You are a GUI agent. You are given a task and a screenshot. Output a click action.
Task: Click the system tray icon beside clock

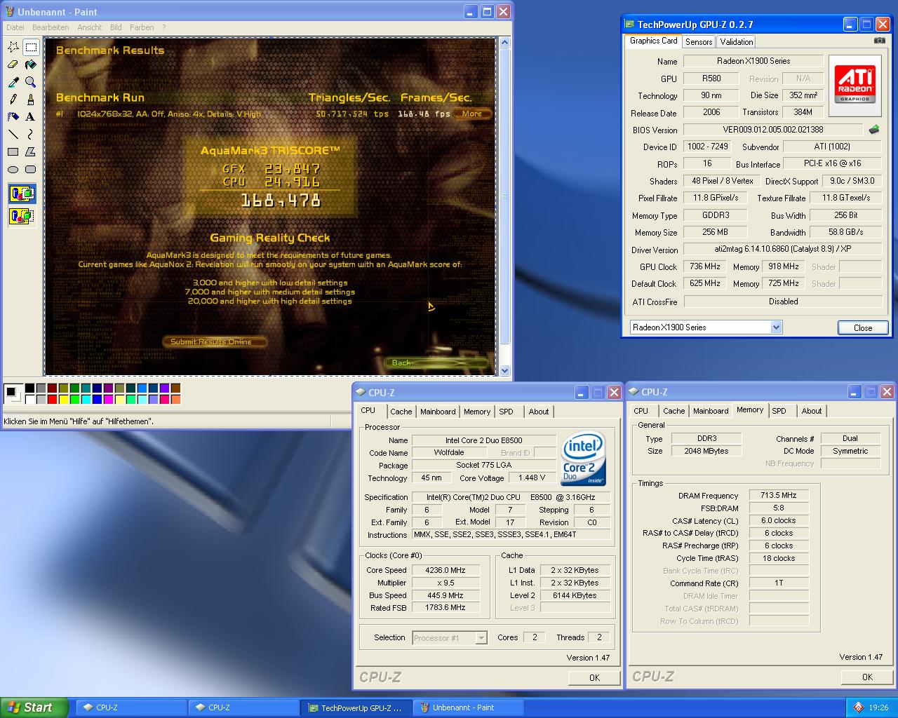858,707
